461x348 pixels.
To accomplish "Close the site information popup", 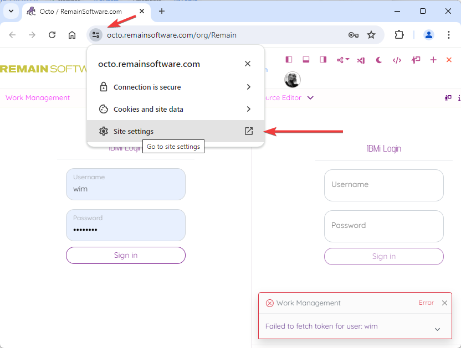I will coord(248,64).
